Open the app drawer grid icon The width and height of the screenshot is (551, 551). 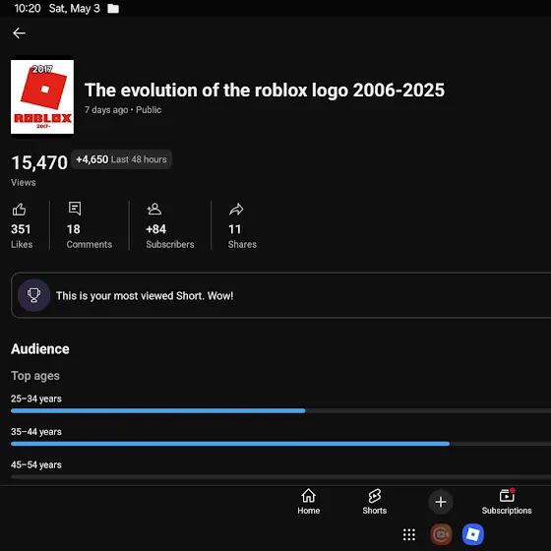pyautogui.click(x=409, y=534)
